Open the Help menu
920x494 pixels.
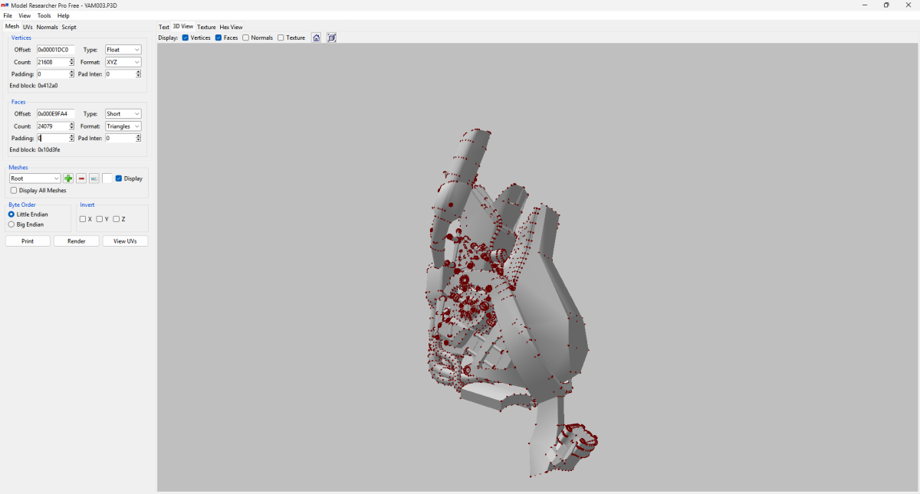point(64,15)
